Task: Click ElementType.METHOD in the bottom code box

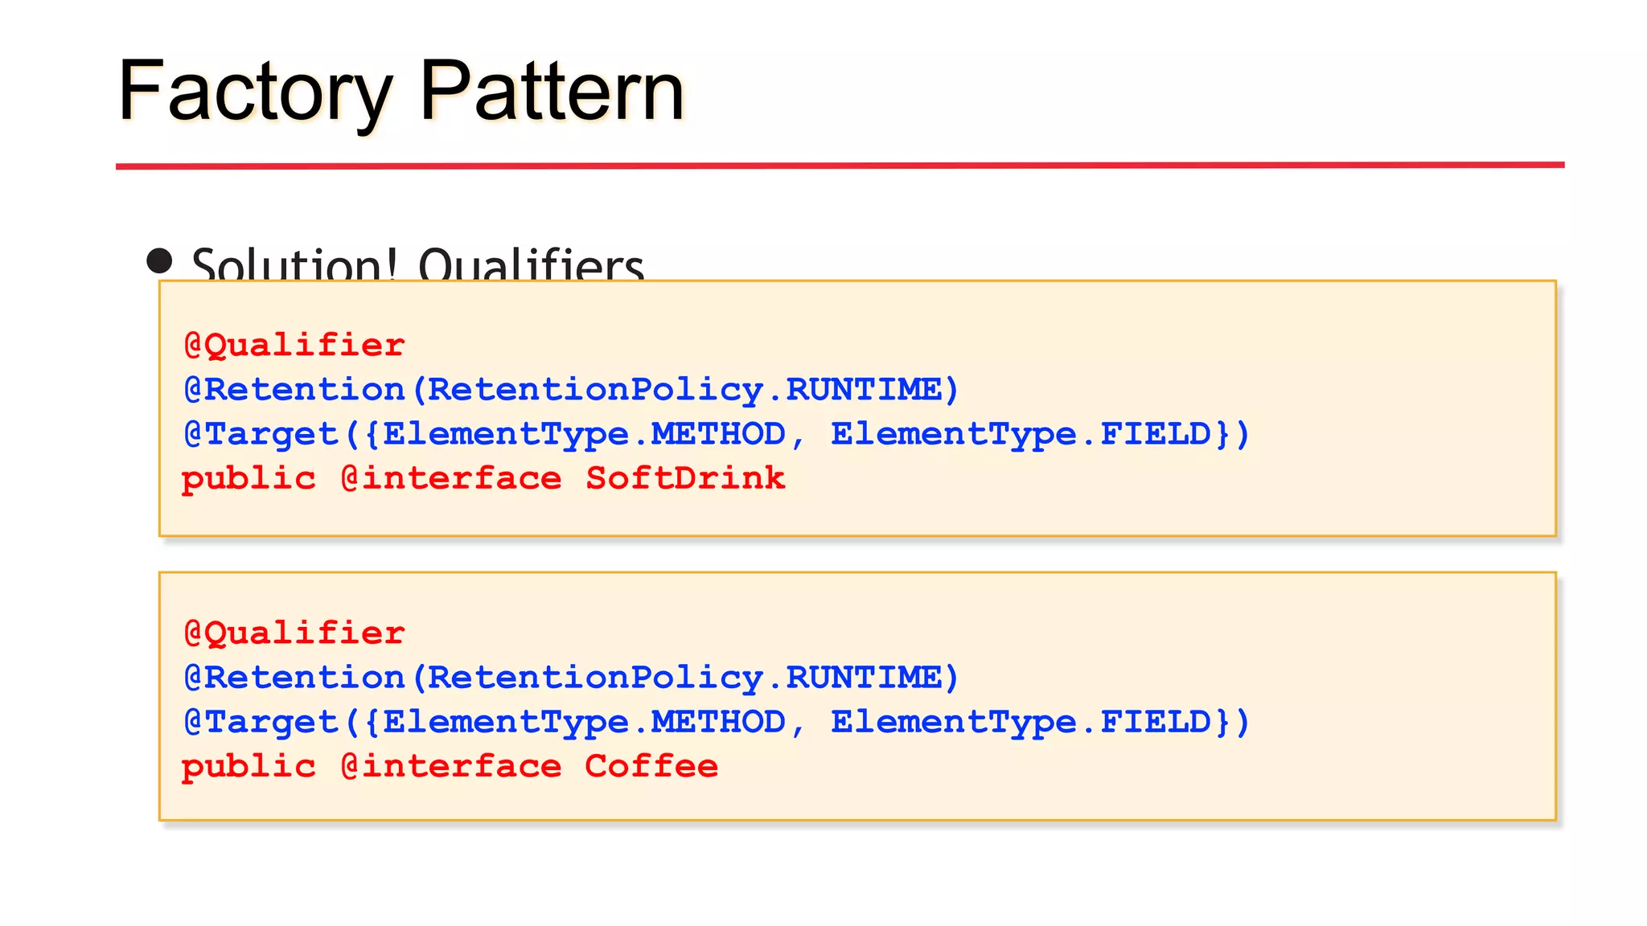Action: [584, 722]
